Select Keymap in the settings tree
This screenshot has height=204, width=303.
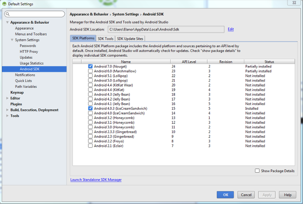pyautogui.click(x=17, y=92)
